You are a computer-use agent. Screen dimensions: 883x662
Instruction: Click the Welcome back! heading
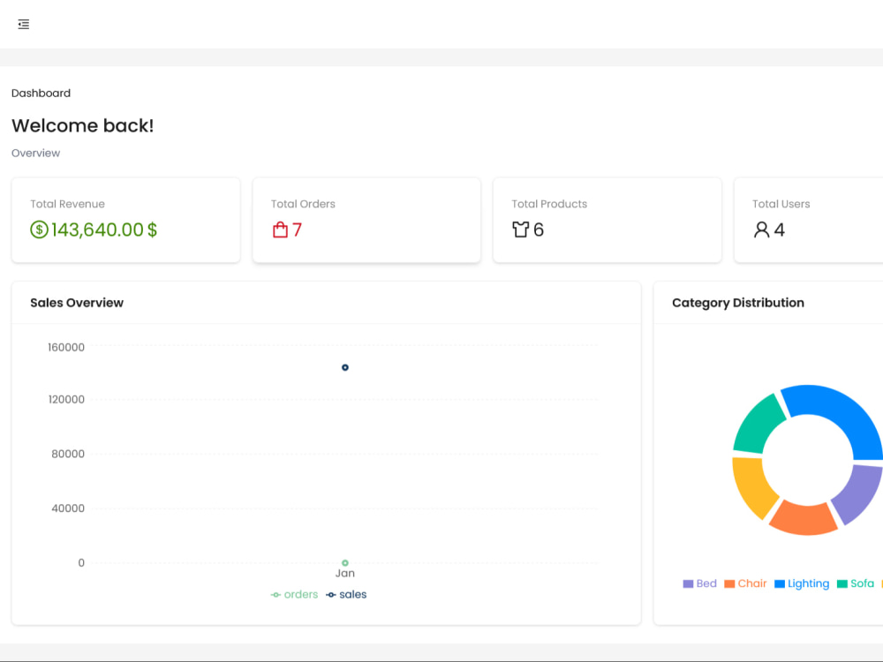(83, 125)
